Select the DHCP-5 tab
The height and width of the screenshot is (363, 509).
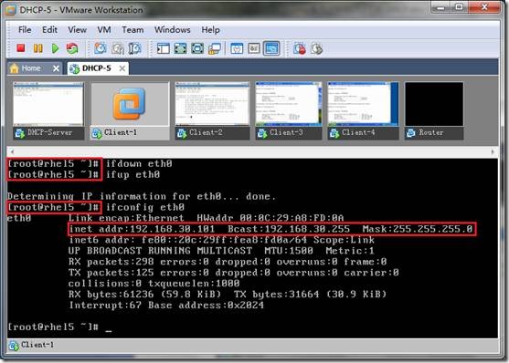pyautogui.click(x=97, y=68)
